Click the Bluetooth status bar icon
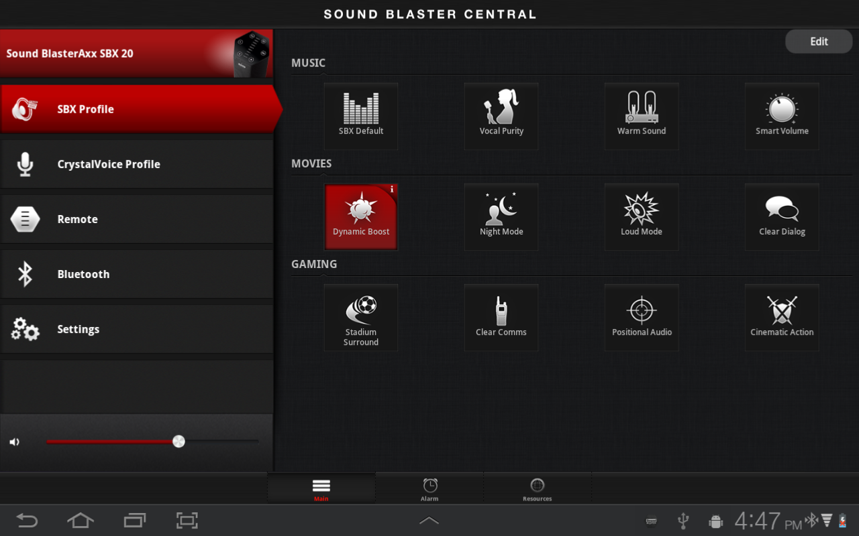Image resolution: width=859 pixels, height=536 pixels. coord(811,520)
